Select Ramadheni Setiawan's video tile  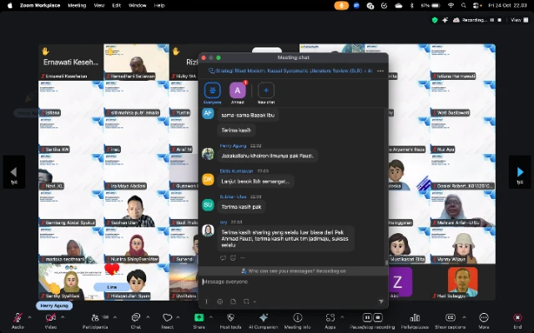[136, 62]
